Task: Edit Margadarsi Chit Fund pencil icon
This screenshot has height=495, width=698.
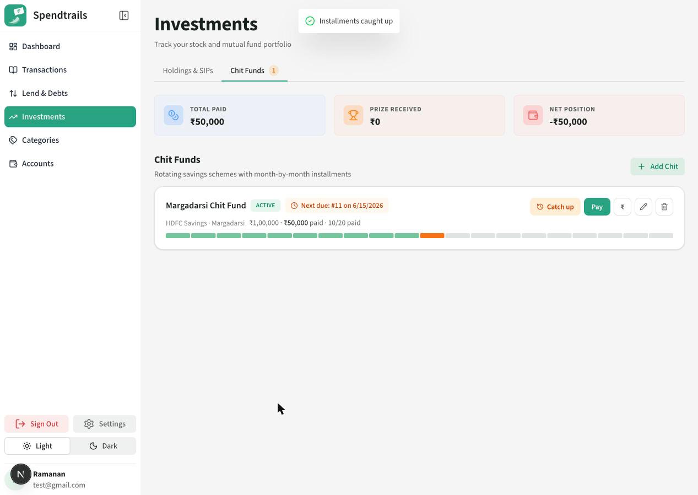Action: pyautogui.click(x=643, y=207)
